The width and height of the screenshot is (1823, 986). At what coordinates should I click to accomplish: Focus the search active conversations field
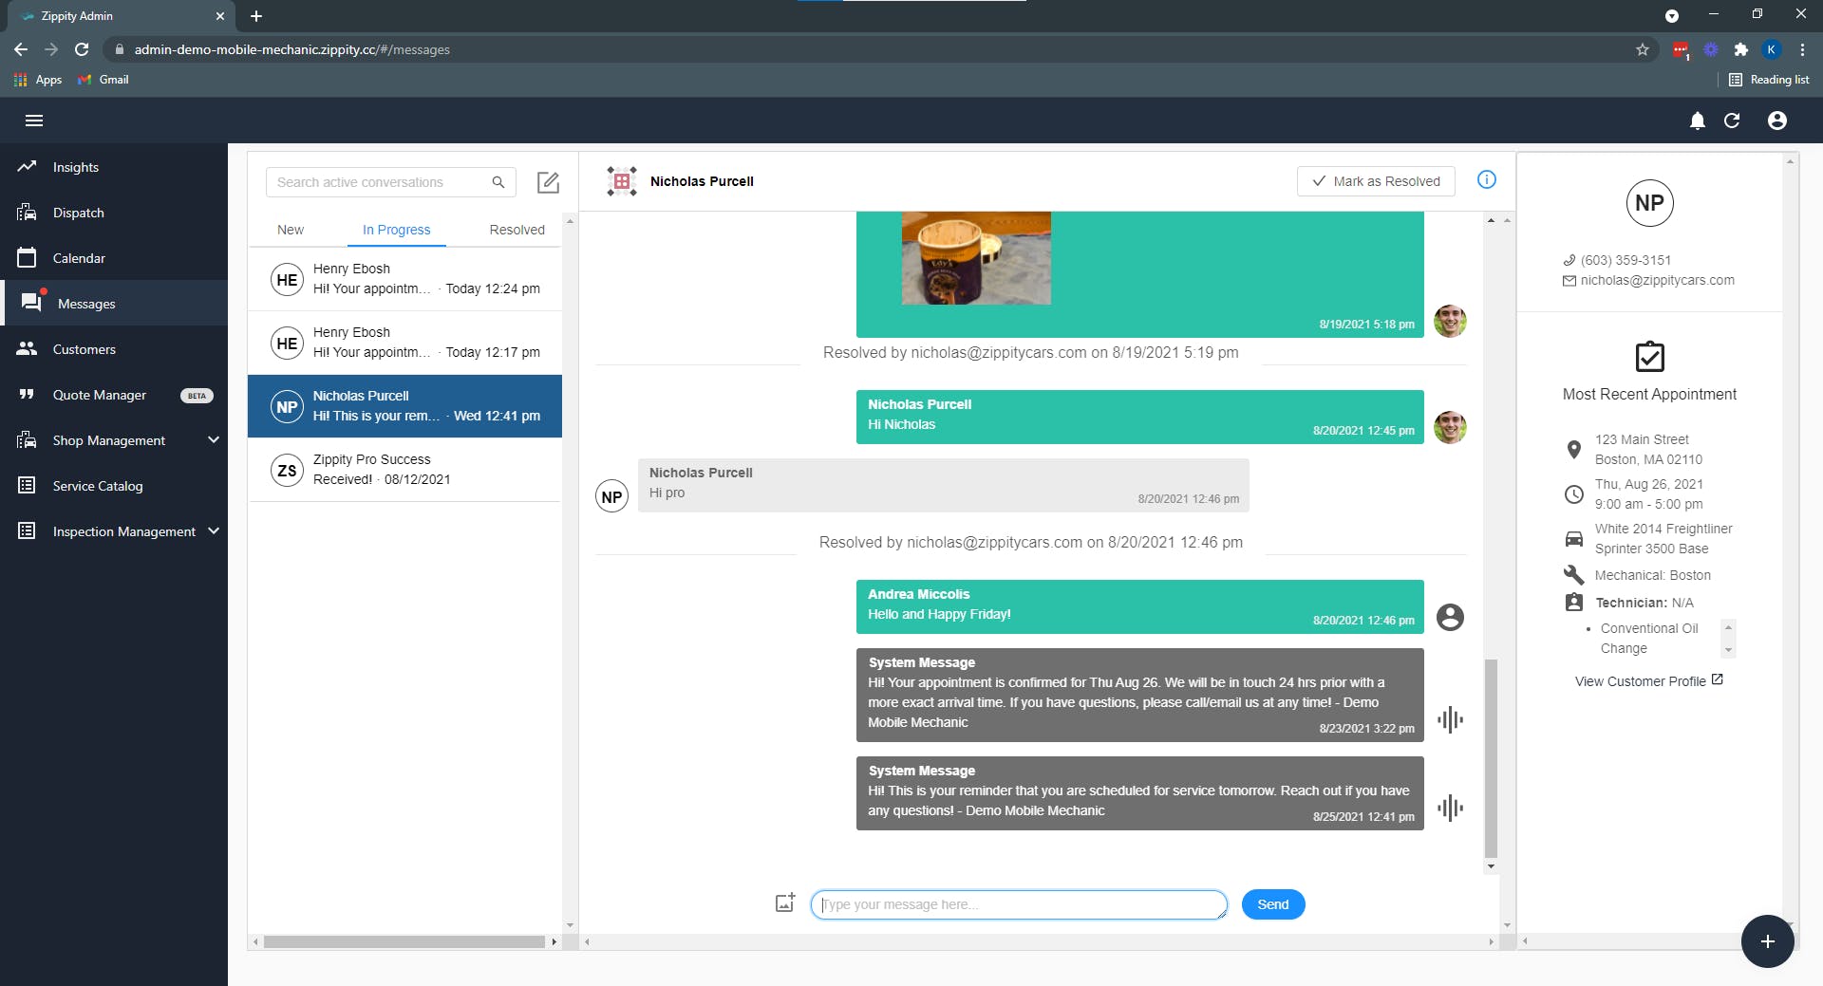coord(391,182)
